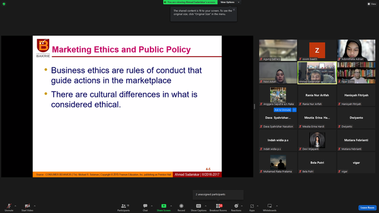The height and width of the screenshot is (213, 379).
Task: Click slide title Marketing Ethics and Public Policy
Action: [x=121, y=50]
